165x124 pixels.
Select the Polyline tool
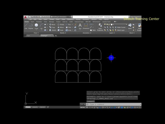pyautogui.click(x=31, y=26)
